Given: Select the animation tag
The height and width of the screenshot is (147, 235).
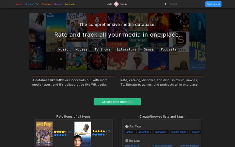Looking at the screenshot, I should coord(161,132).
